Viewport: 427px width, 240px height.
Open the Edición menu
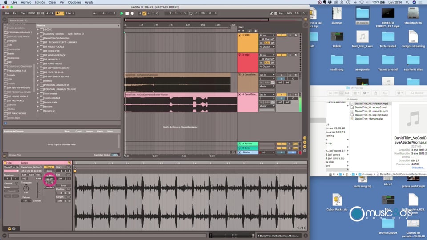pos(40,2)
